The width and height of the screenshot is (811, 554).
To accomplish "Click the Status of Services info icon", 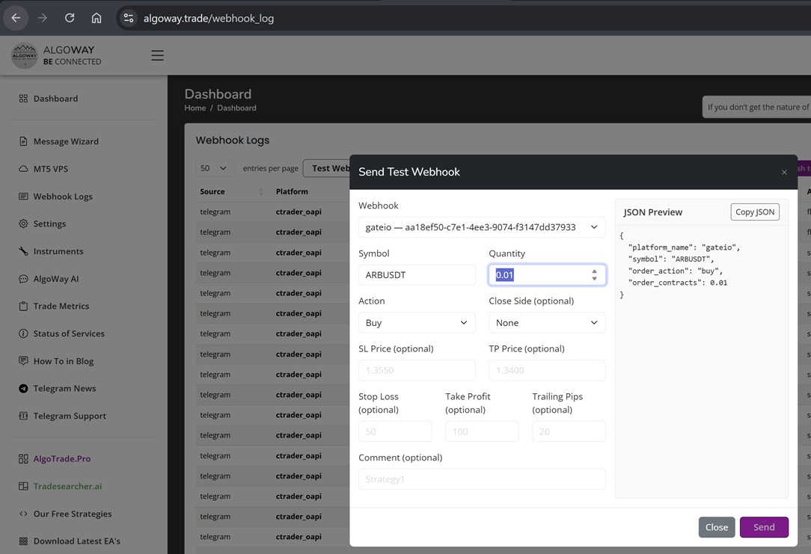I will pos(23,333).
